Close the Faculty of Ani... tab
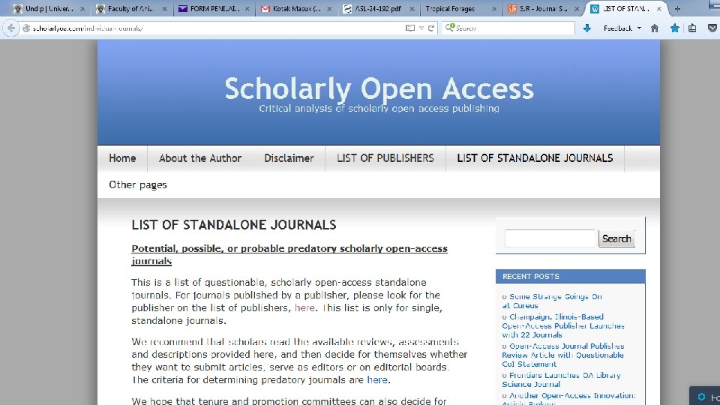The width and height of the screenshot is (720, 405). tap(164, 9)
